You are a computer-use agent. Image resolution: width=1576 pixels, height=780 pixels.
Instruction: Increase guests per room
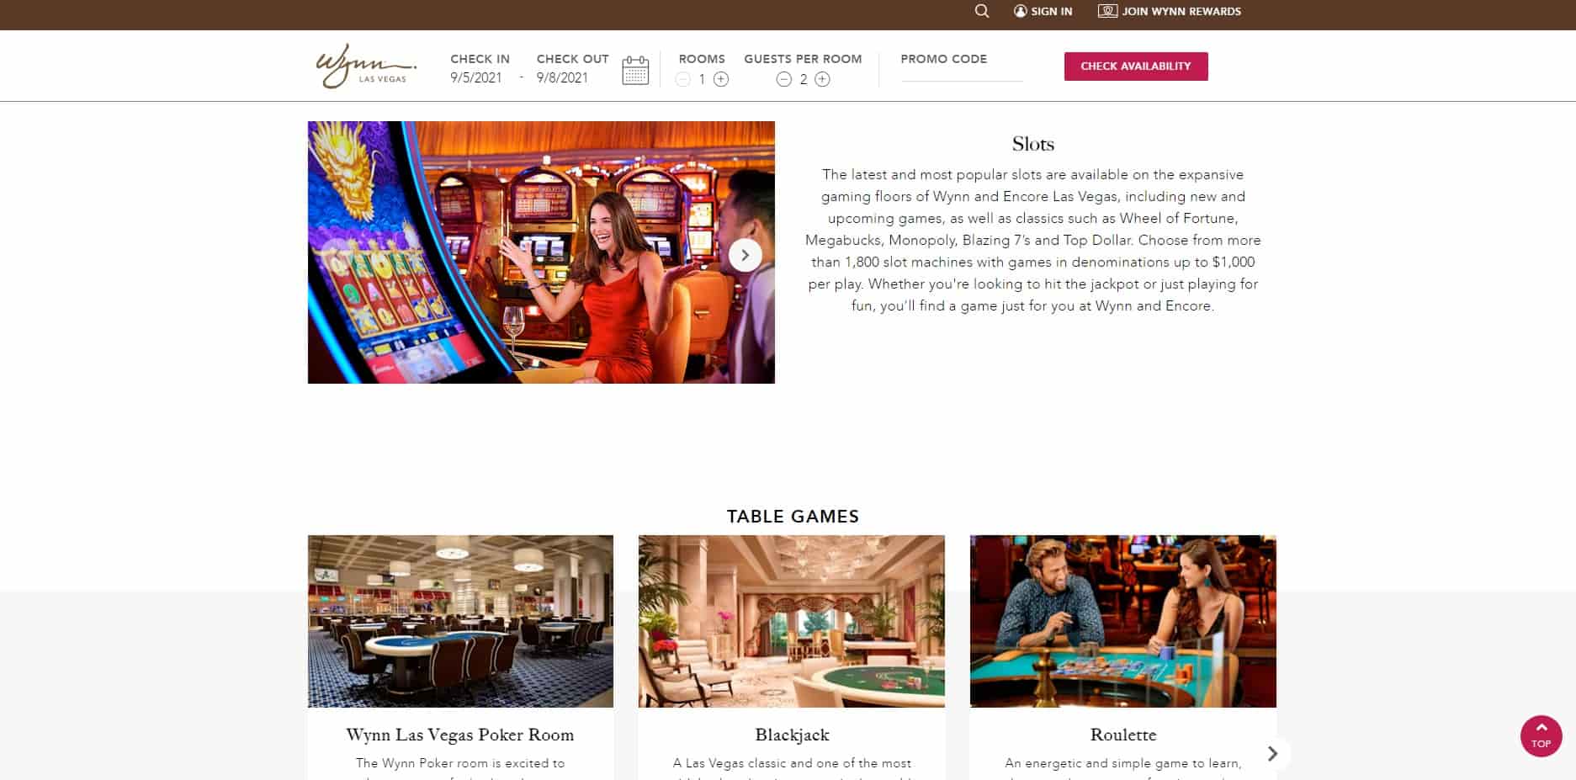823,79
